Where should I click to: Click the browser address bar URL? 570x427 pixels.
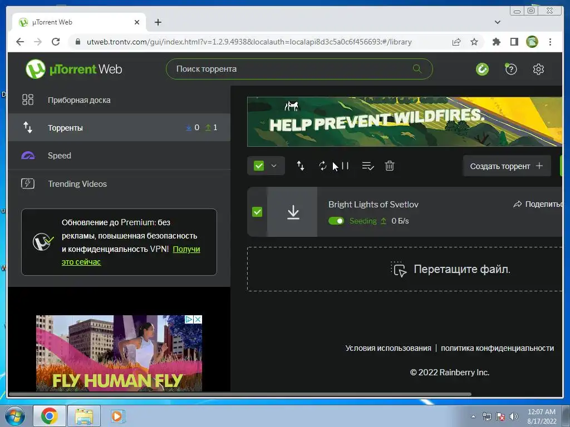[249, 42]
